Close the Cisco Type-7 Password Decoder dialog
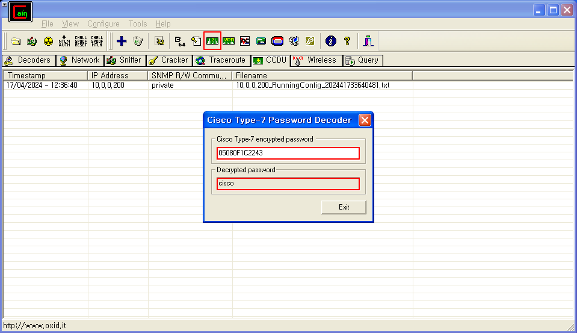This screenshot has width=577, height=333. (x=365, y=120)
